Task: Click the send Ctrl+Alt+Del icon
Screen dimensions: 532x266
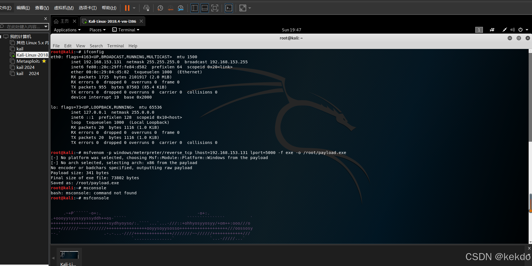Action: (x=146, y=8)
